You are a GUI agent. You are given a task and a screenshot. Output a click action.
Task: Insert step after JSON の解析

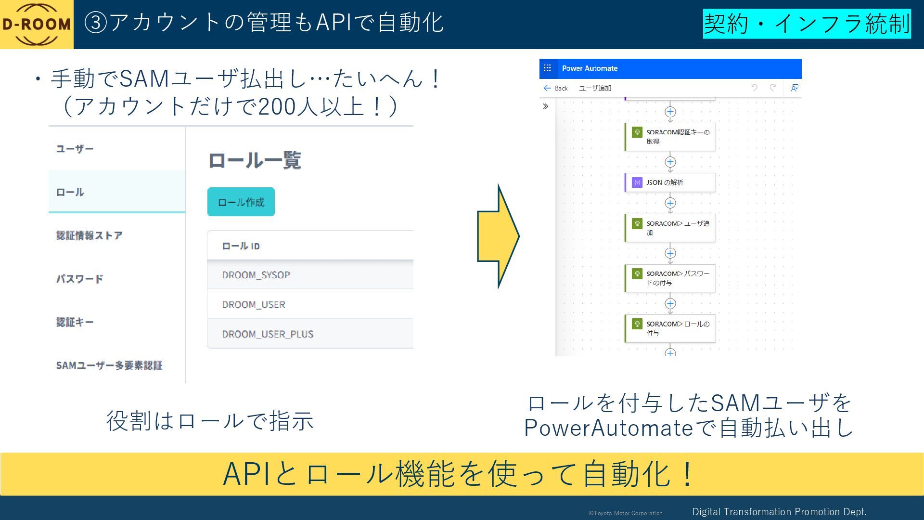coord(670,203)
